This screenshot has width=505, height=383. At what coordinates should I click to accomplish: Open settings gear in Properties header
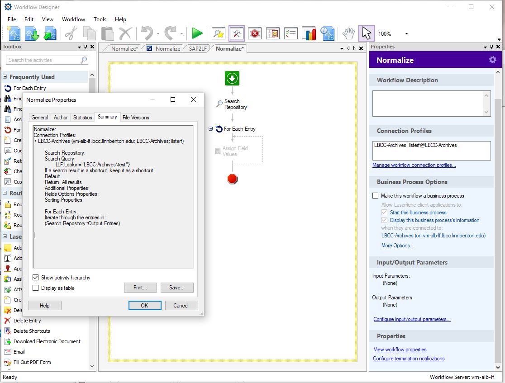tap(492, 60)
